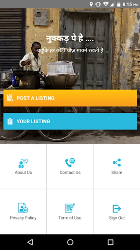The image size is (140, 250).
Task: Select the Sign Out text label
Action: click(117, 218)
